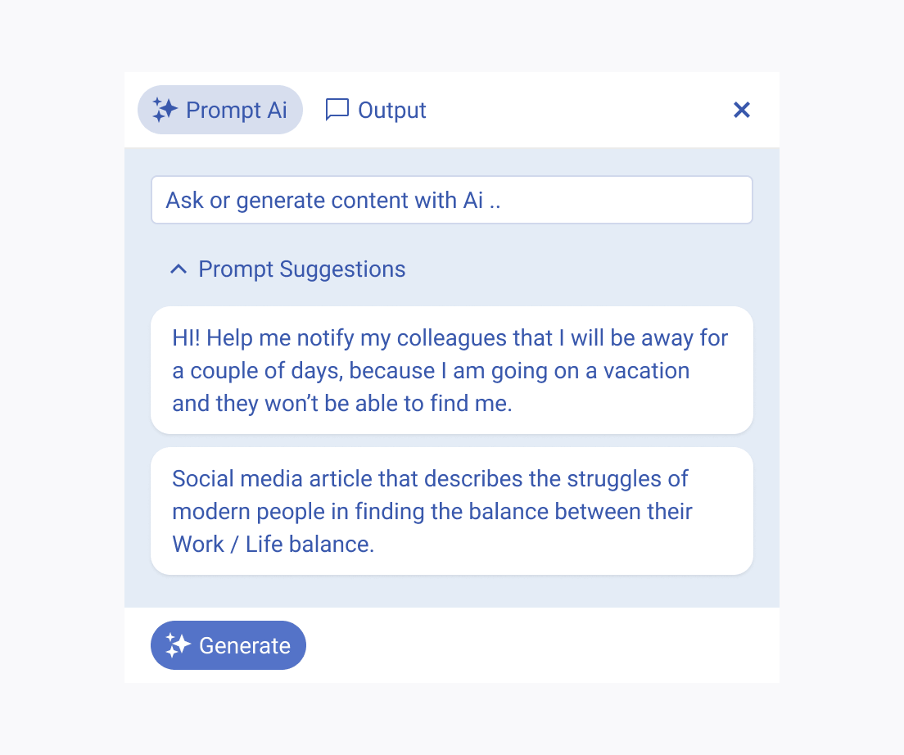Choose the vacation notification prompt suggestion
Screen dimensions: 904x755
click(451, 370)
